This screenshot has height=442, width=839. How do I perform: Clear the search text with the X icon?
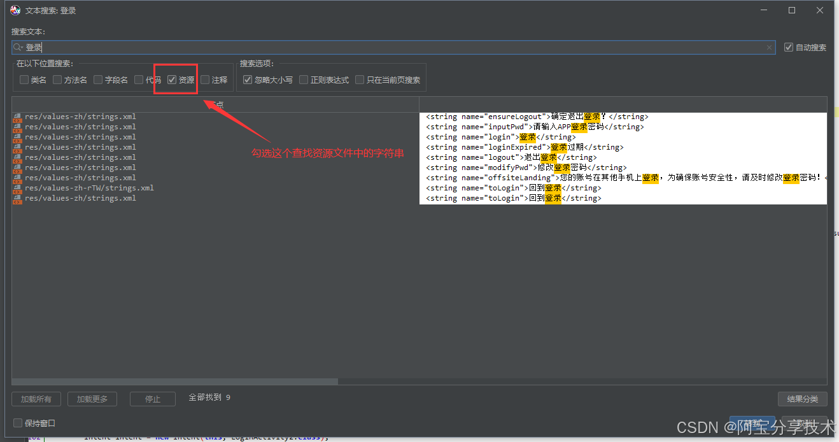point(769,47)
